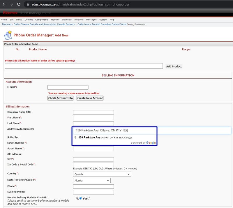Select the 159 Parkdale Ave suggestion
This screenshot has width=233, height=208.
[114, 138]
